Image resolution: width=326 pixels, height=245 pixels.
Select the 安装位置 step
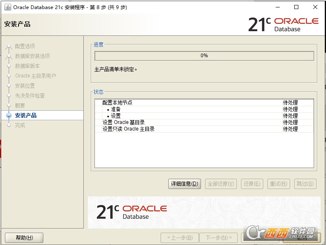point(25,86)
